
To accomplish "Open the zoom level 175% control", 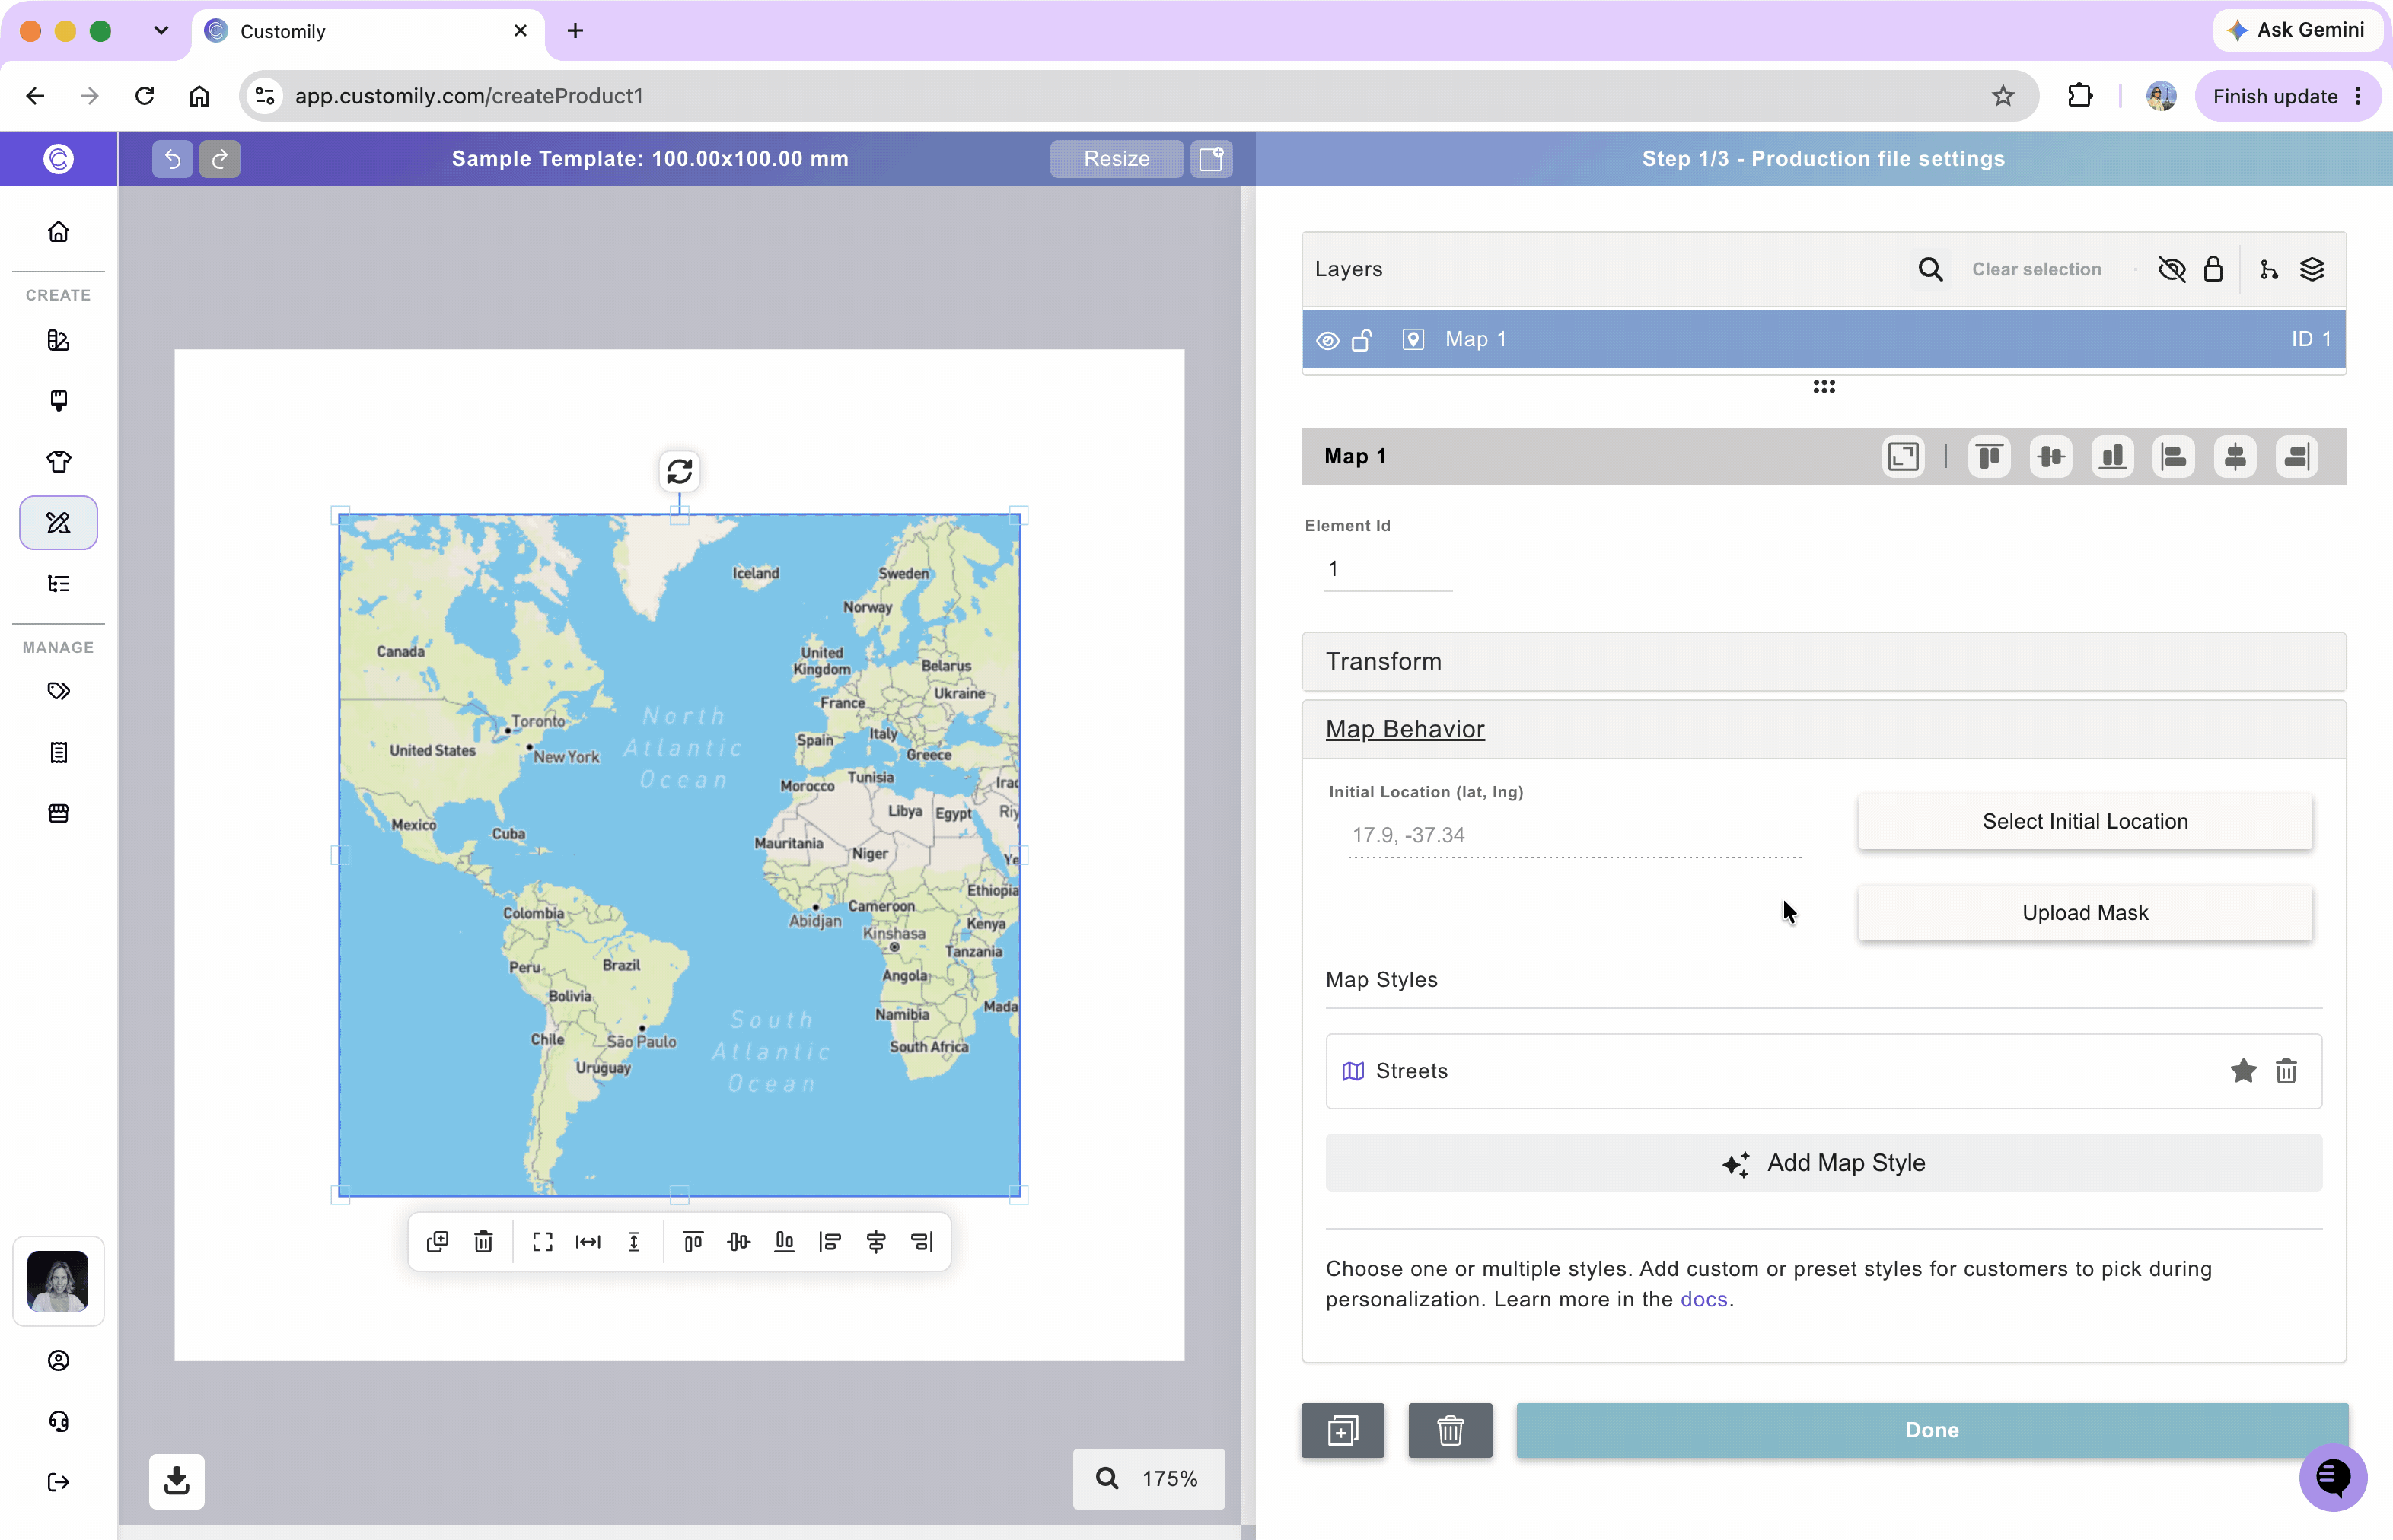I will point(1149,1478).
